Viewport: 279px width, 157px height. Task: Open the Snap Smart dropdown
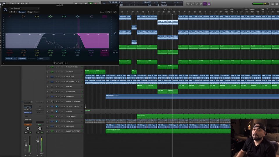(236, 9)
